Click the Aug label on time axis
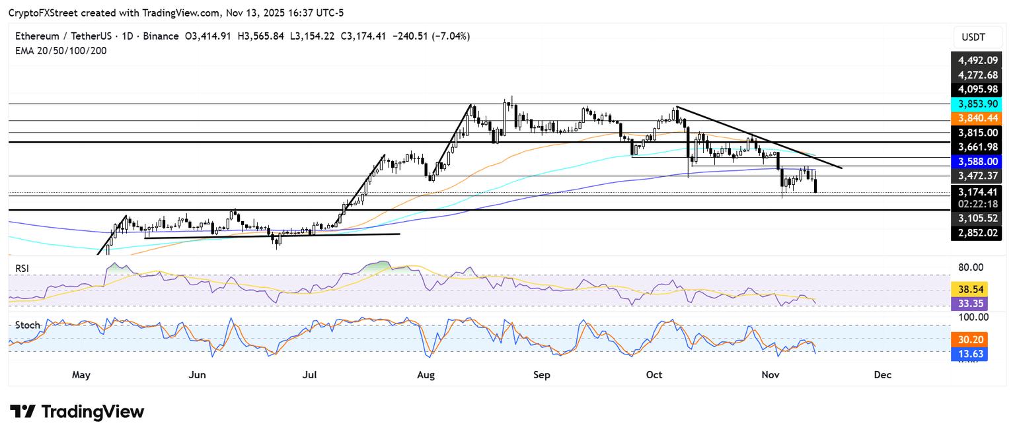The height and width of the screenshot is (437, 1015). [426, 375]
